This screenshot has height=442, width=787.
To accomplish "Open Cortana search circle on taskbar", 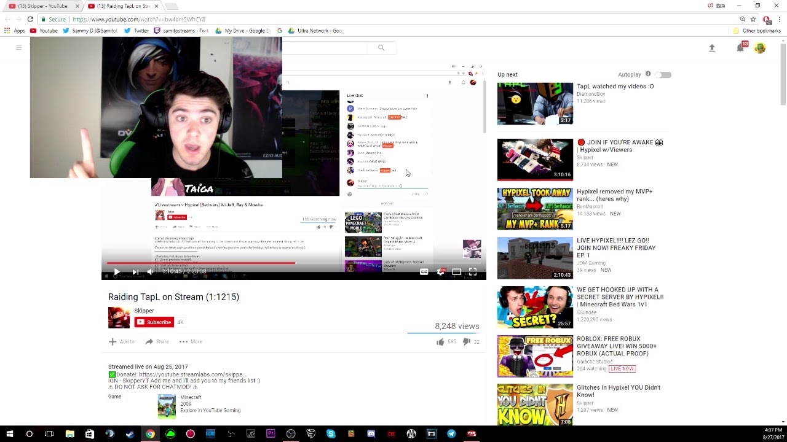I will click(29, 434).
